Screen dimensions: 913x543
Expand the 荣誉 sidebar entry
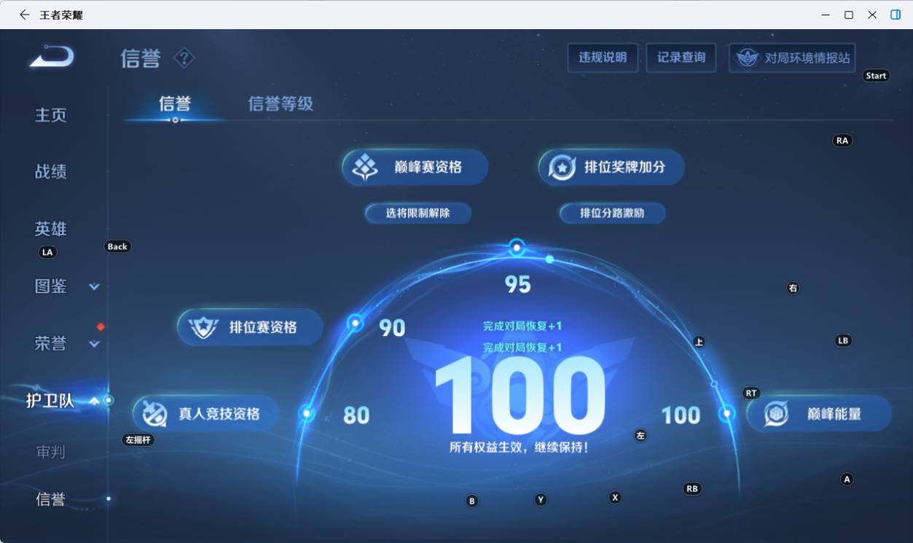94,344
